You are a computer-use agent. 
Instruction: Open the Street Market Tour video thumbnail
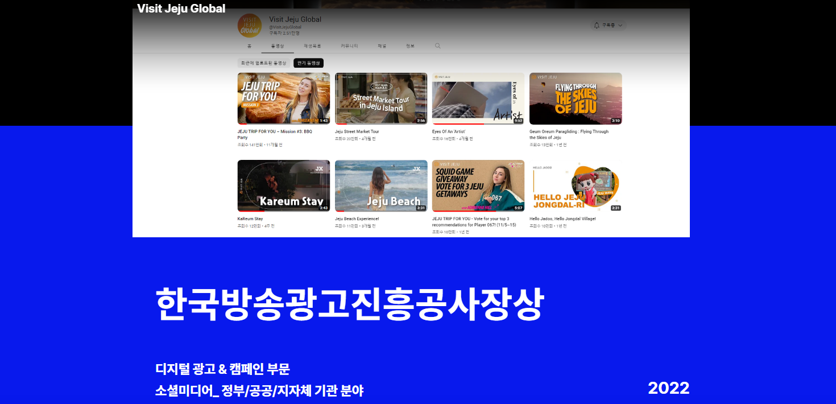(x=380, y=98)
